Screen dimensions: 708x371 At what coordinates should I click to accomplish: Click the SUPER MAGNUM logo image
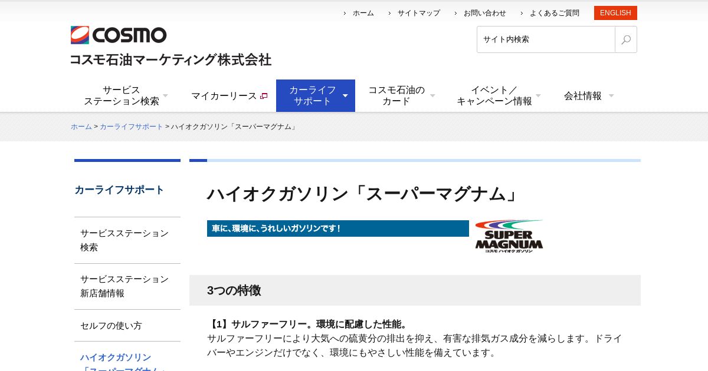[x=509, y=236]
